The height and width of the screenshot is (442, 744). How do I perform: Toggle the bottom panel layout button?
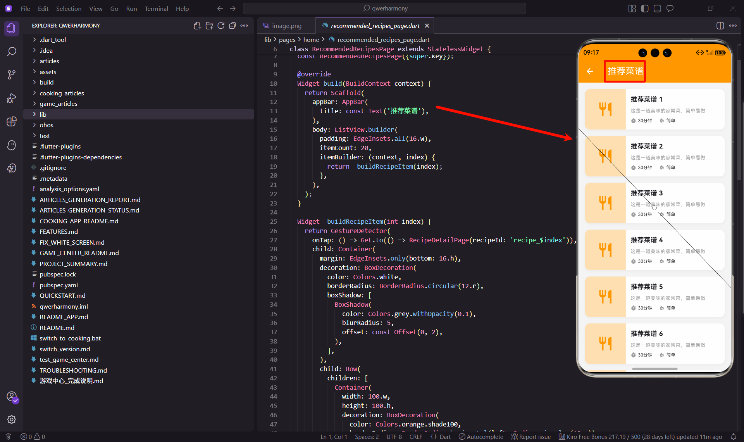[657, 9]
